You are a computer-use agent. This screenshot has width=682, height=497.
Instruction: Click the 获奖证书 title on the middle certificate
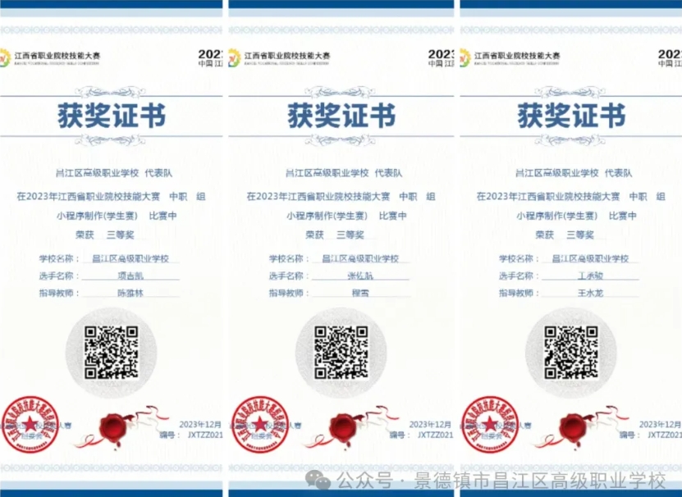(x=341, y=116)
